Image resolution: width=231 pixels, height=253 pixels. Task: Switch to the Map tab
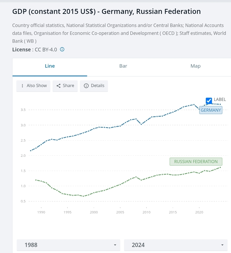point(196,66)
